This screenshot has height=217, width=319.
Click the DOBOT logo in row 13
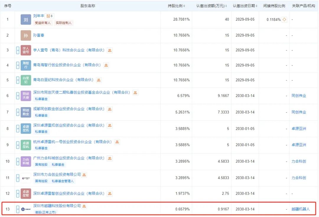click(x=26, y=209)
